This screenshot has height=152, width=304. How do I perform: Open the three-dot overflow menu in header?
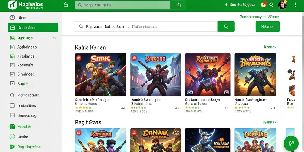tap(295, 5)
